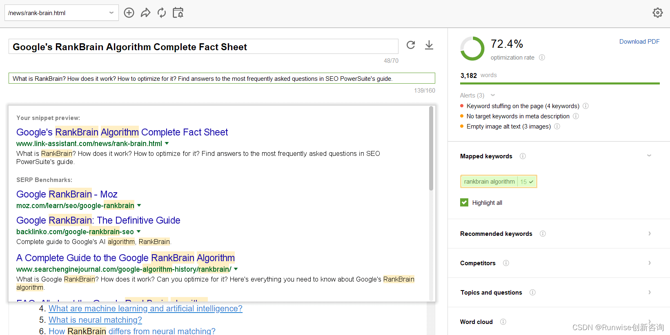The width and height of the screenshot is (670, 335).
Task: Click the page title input field
Action: coord(203,47)
